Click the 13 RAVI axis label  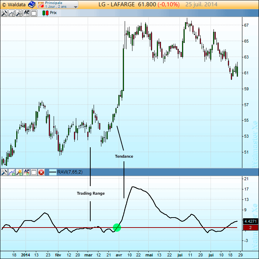click(246, 199)
